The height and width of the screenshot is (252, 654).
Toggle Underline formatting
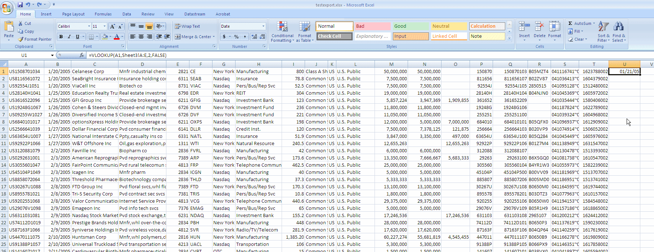pos(77,37)
